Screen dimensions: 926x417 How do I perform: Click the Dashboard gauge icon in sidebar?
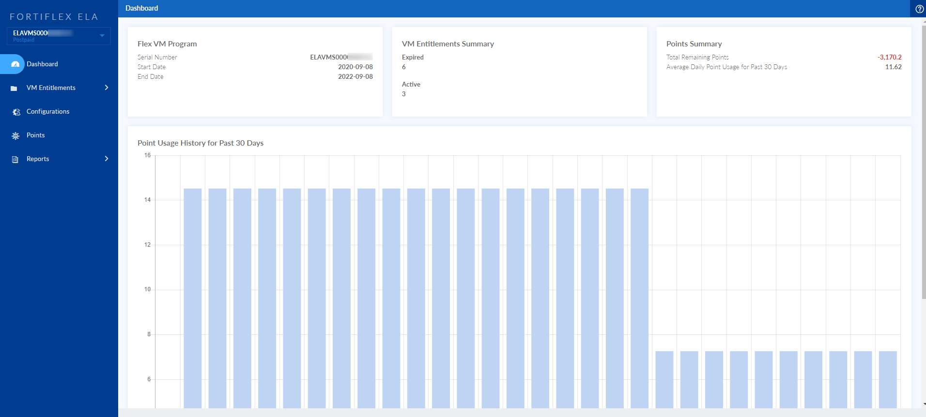click(x=15, y=64)
